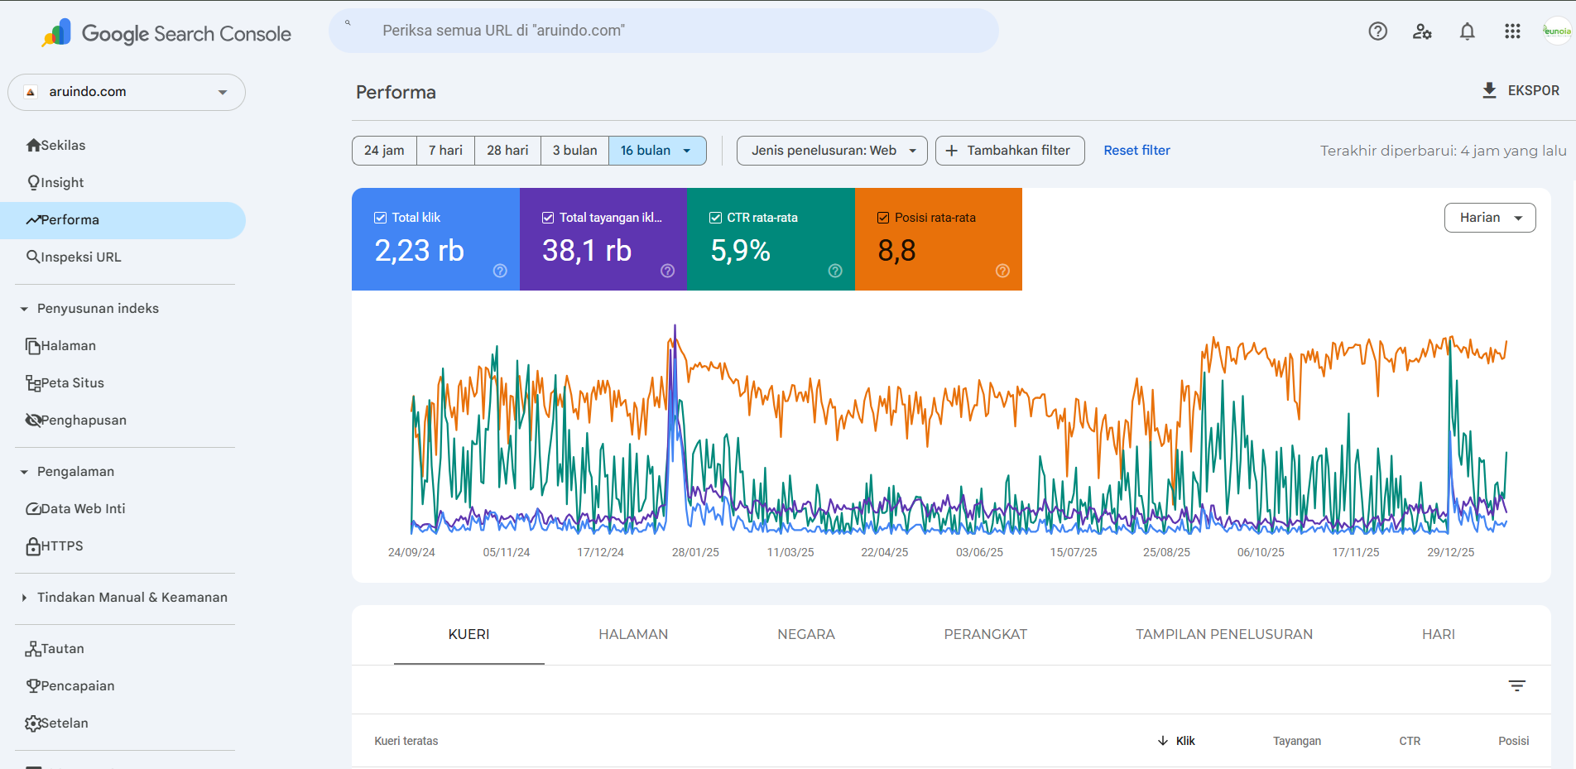
Task: Click the URL inspection search field
Action: (x=664, y=31)
